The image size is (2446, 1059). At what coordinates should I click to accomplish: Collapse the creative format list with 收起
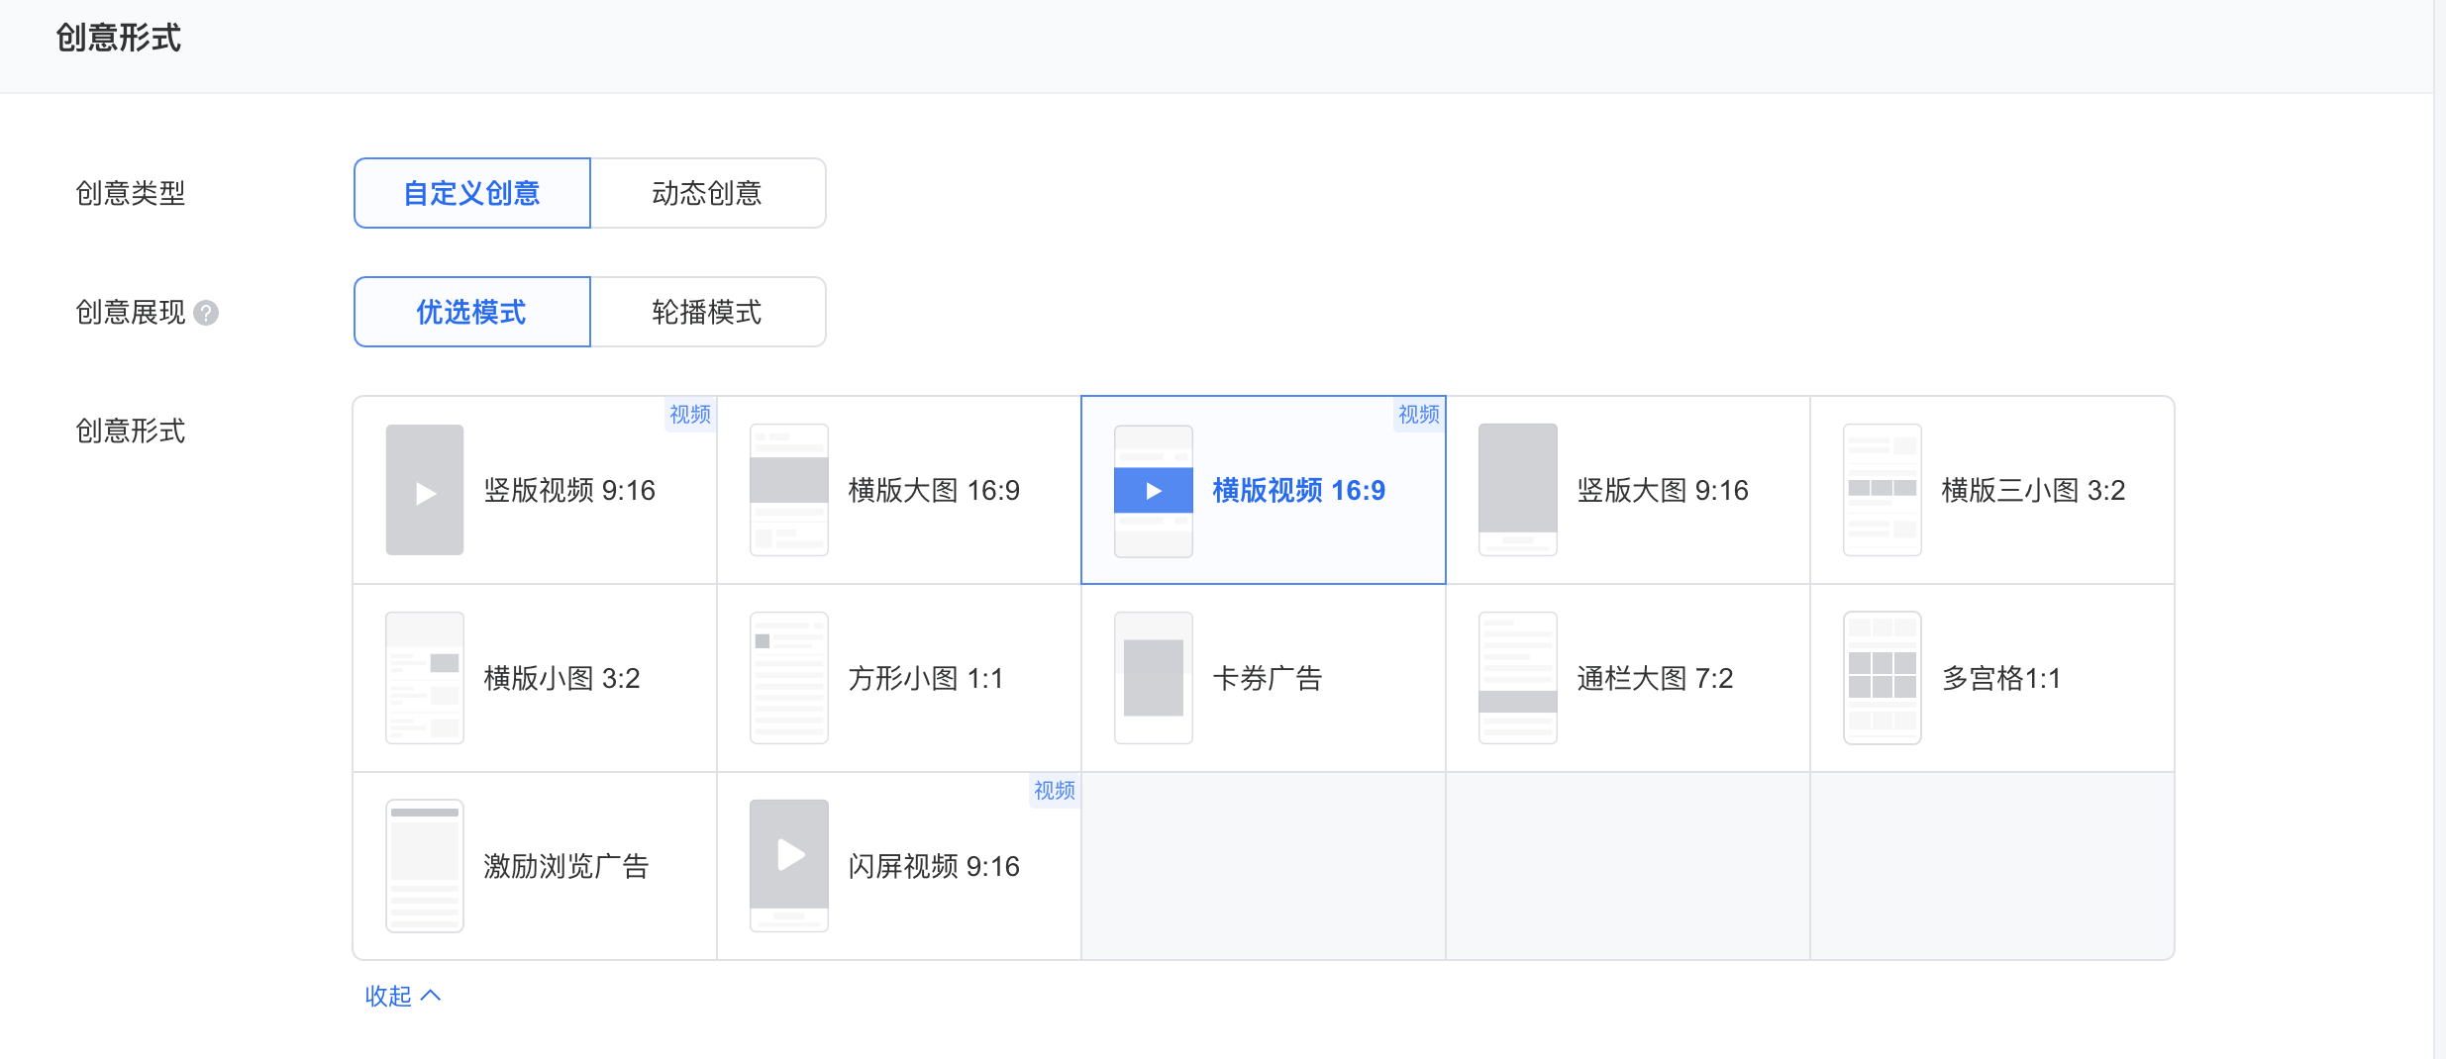pos(388,996)
